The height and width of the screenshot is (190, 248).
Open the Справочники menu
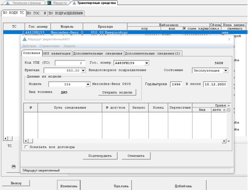point(49,46)
